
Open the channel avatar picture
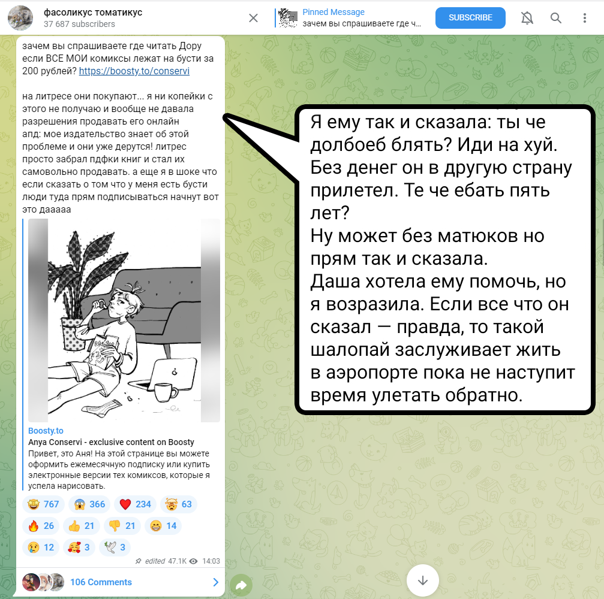click(20, 18)
